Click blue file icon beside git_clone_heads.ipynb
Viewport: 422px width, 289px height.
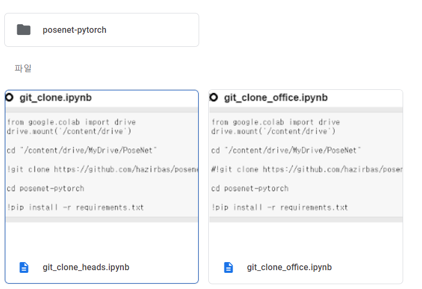pos(24,267)
